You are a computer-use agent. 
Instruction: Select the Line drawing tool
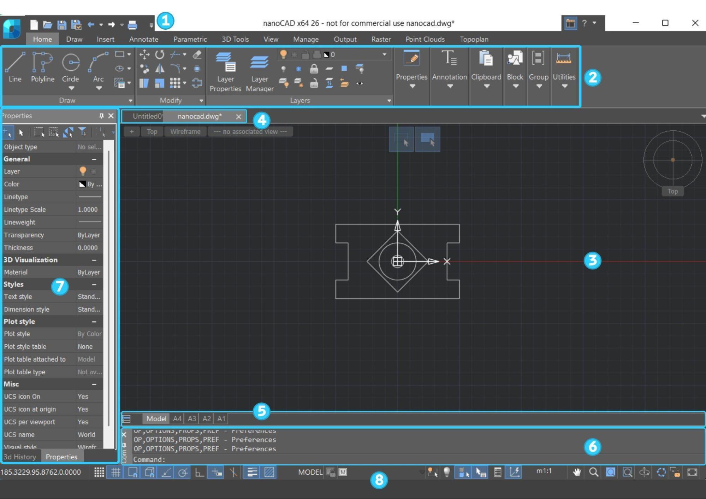(15, 67)
